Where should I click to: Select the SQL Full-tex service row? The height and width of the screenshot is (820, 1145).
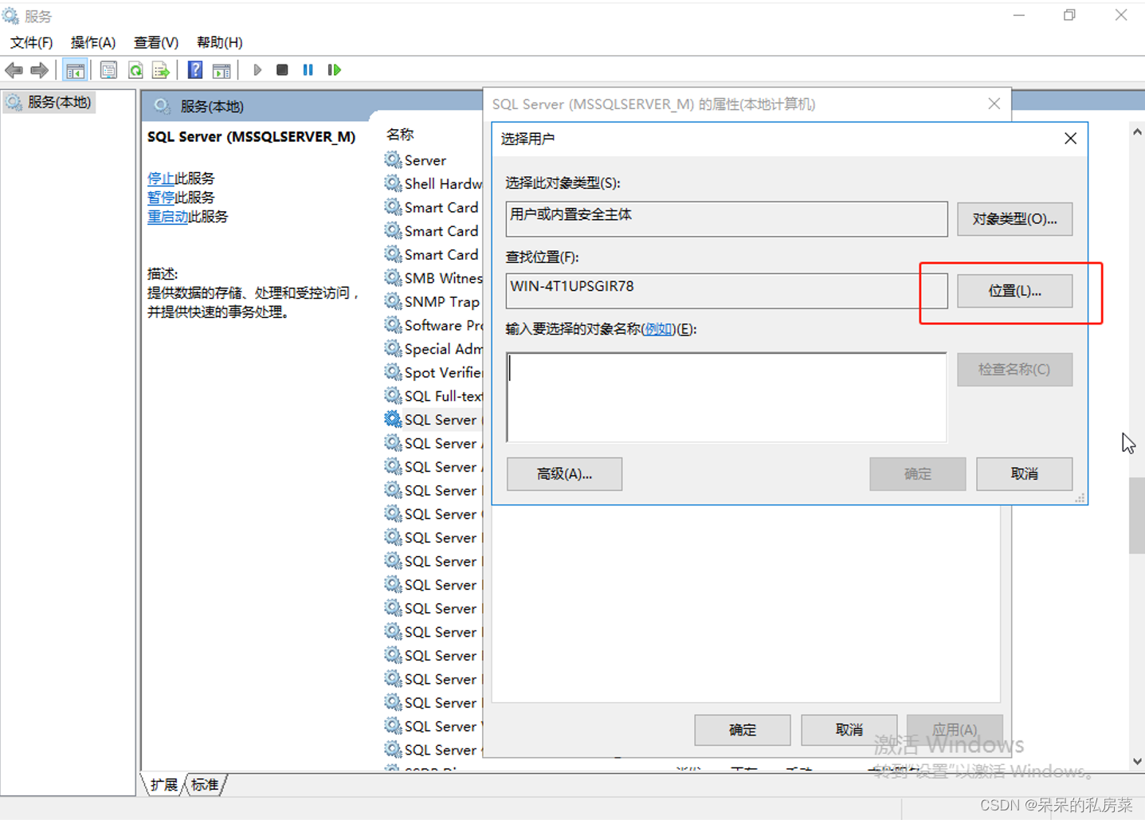433,396
